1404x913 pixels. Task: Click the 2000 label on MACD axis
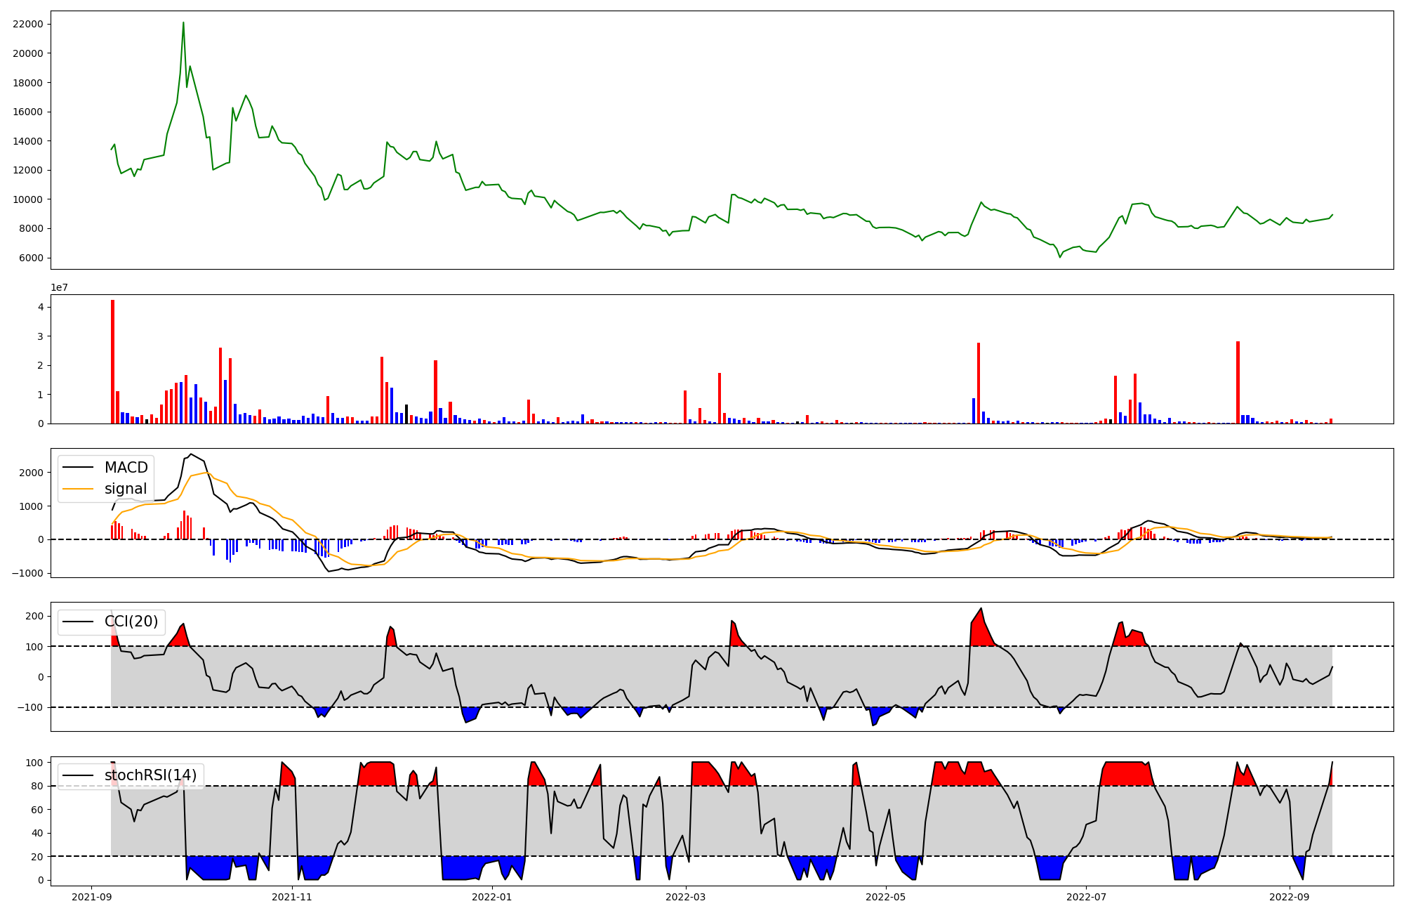31,473
